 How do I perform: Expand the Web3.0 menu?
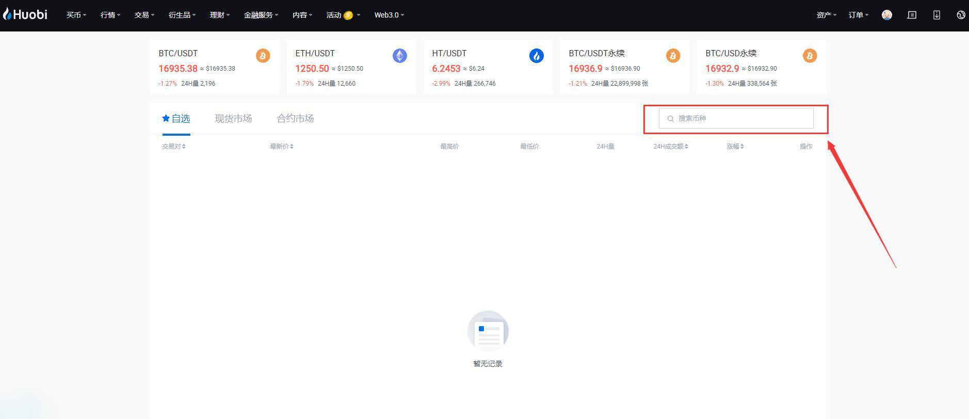[389, 15]
